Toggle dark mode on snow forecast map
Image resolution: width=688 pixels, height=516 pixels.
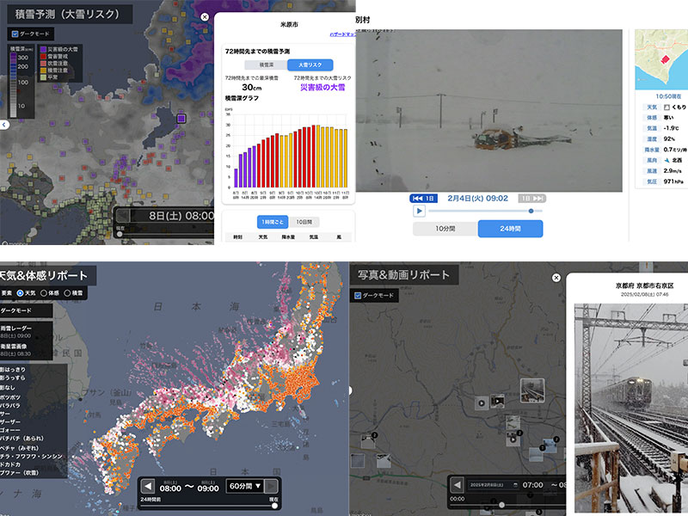[15, 34]
